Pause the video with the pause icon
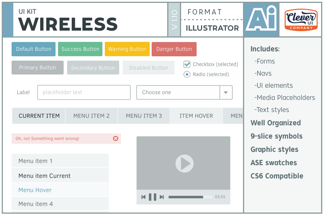The image size is (324, 216). point(152,197)
